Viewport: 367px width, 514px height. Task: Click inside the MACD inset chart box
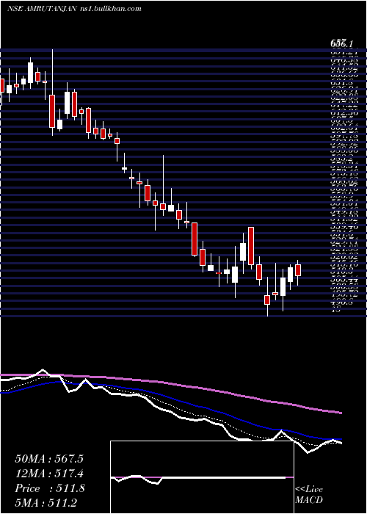(x=202, y=477)
